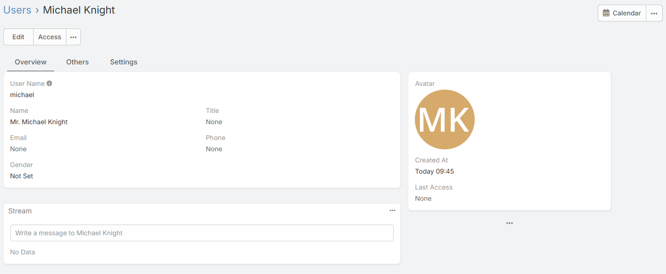Click the Mr. Michael Knight name value
The image size is (666, 274).
click(x=39, y=122)
